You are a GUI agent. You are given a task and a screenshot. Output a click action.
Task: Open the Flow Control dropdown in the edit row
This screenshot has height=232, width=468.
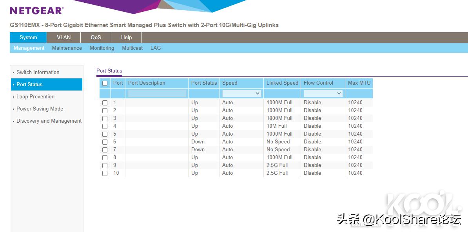323,93
